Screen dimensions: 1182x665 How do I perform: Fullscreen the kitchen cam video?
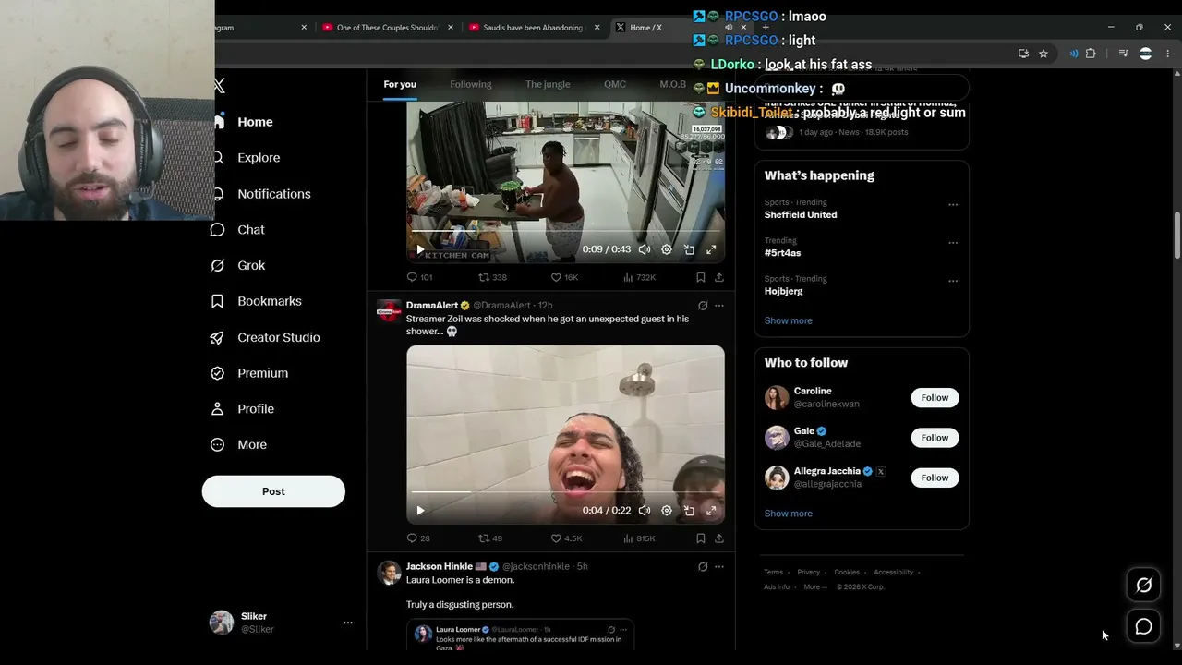tap(711, 249)
